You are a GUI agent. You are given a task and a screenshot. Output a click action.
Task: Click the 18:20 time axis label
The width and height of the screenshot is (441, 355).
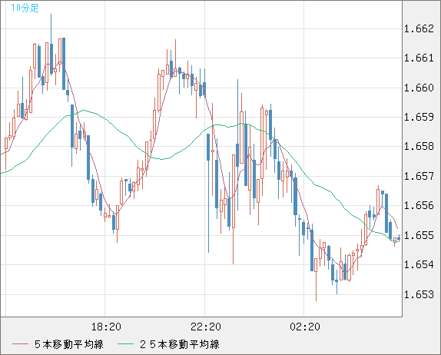106,327
